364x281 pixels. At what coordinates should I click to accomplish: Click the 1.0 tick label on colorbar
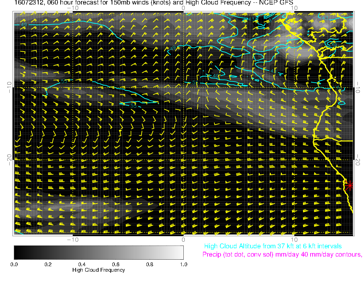[x=183, y=264]
